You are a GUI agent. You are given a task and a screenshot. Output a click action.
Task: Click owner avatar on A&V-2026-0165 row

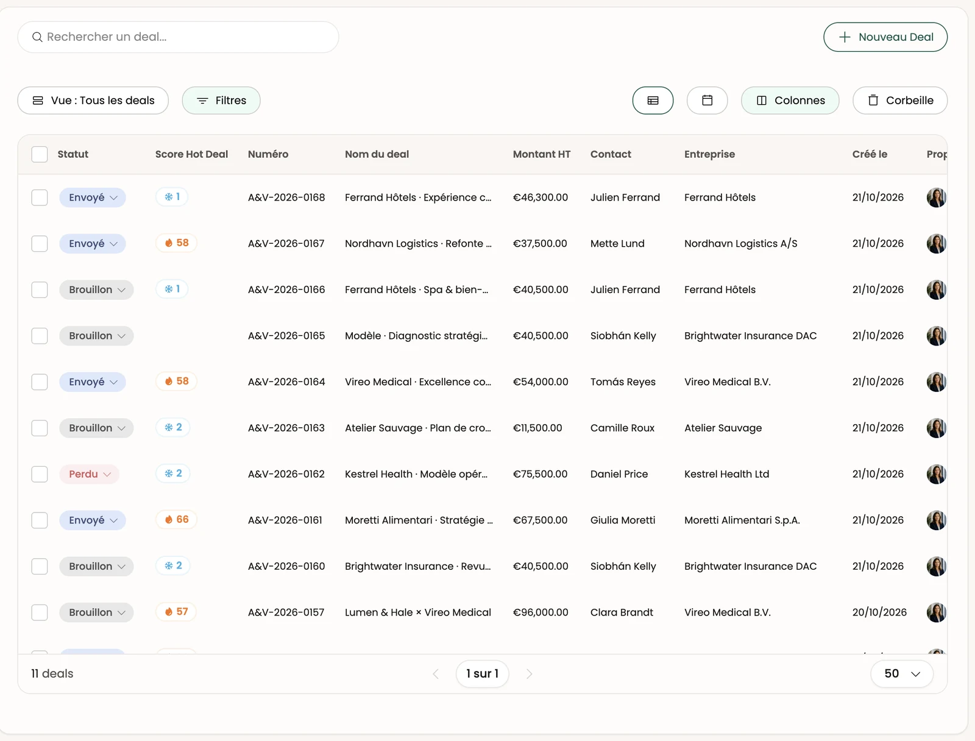936,336
